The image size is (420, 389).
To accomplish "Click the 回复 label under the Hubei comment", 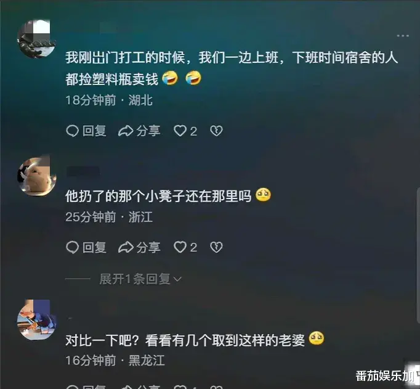I will 94,131.
